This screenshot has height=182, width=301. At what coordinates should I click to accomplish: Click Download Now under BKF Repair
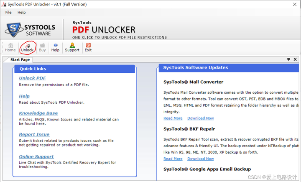(x=201, y=159)
